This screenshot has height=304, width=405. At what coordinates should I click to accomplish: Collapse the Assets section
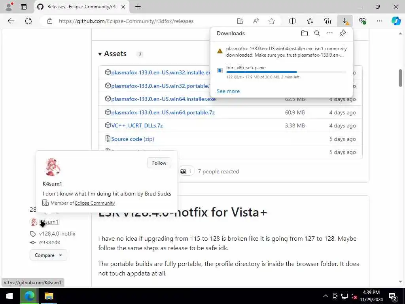(100, 54)
